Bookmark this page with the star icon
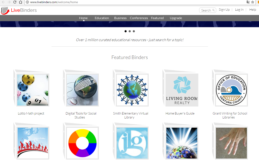 click(x=253, y=2)
